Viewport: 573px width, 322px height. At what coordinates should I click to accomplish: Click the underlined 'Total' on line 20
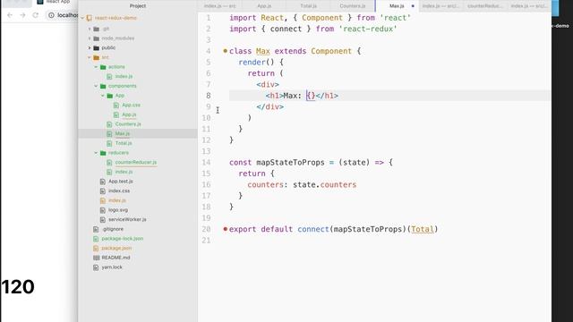click(x=422, y=229)
